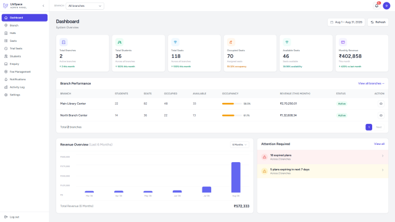Viewport: 395px width, 222px height.
Task: Click the Aug revenue bar in chart
Action: [x=236, y=178]
